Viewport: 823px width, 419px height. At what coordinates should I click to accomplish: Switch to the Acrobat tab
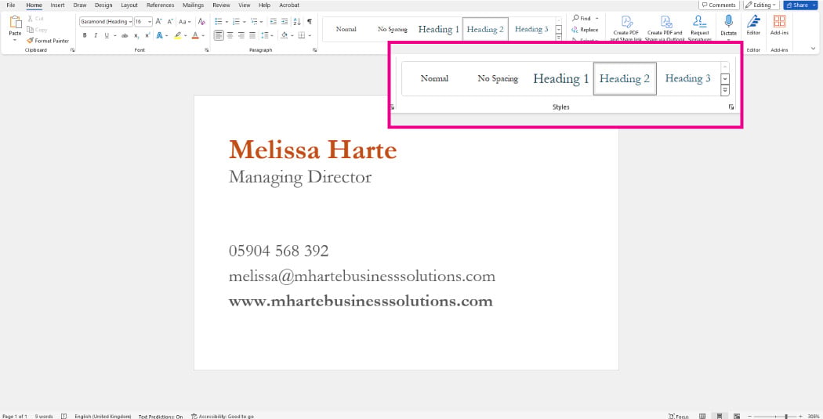289,5
